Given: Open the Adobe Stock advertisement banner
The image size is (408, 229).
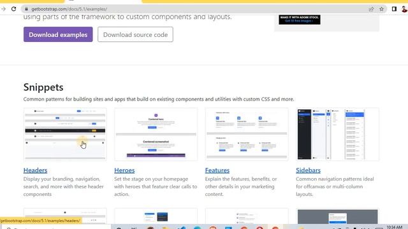Looking at the screenshot, I should (300, 20).
